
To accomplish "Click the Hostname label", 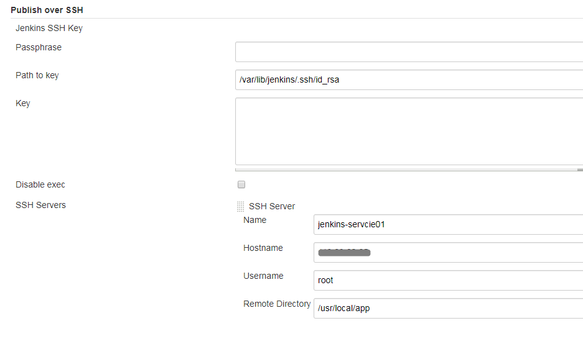I will point(263,248).
